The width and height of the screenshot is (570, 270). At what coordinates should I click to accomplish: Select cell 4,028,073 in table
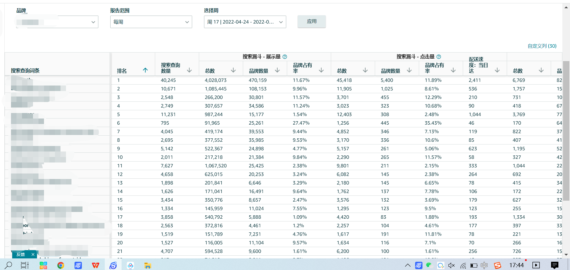[216, 80]
